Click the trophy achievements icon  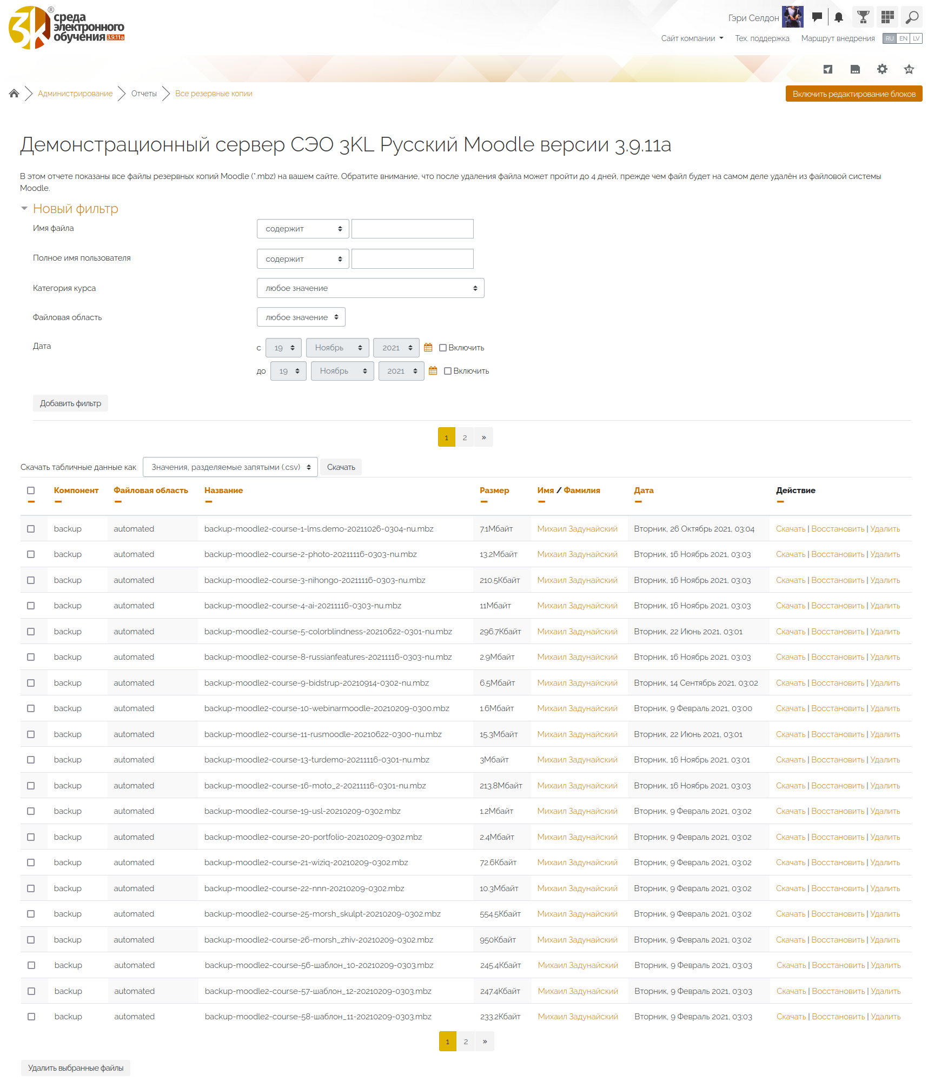(x=863, y=17)
